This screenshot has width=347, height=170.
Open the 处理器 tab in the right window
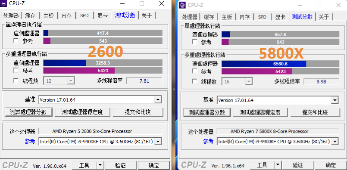[x=189, y=17]
